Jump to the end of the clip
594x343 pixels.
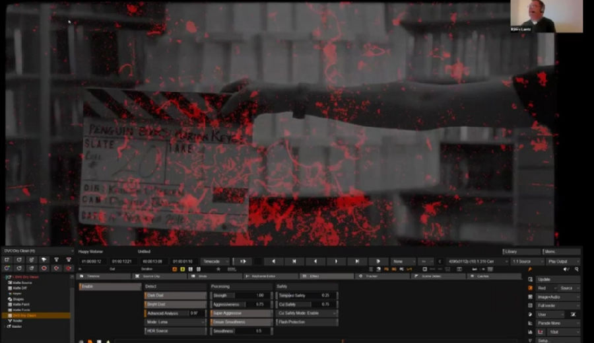(357, 262)
